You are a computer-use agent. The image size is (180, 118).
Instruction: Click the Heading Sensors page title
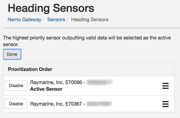click(51, 8)
